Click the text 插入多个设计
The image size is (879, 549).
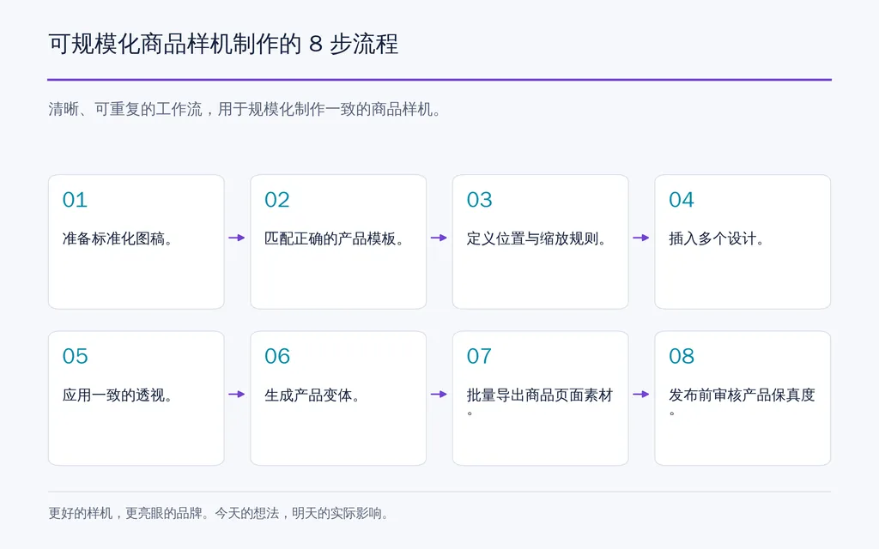[x=717, y=238]
